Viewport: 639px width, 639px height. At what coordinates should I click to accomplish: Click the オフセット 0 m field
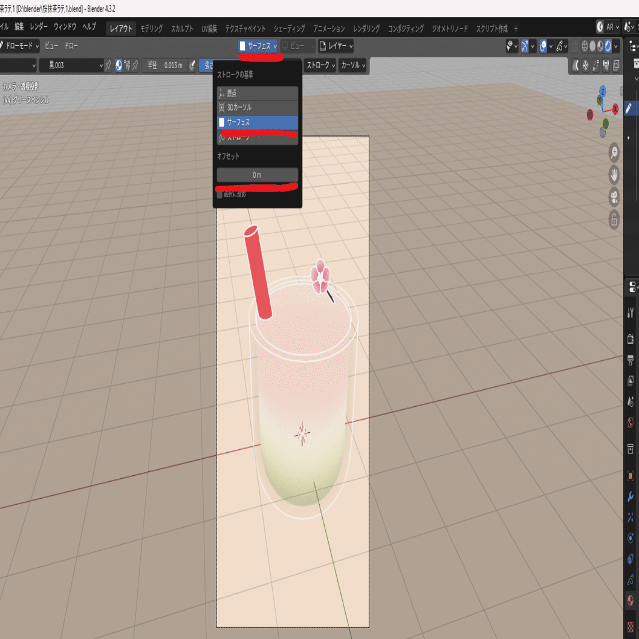[257, 175]
